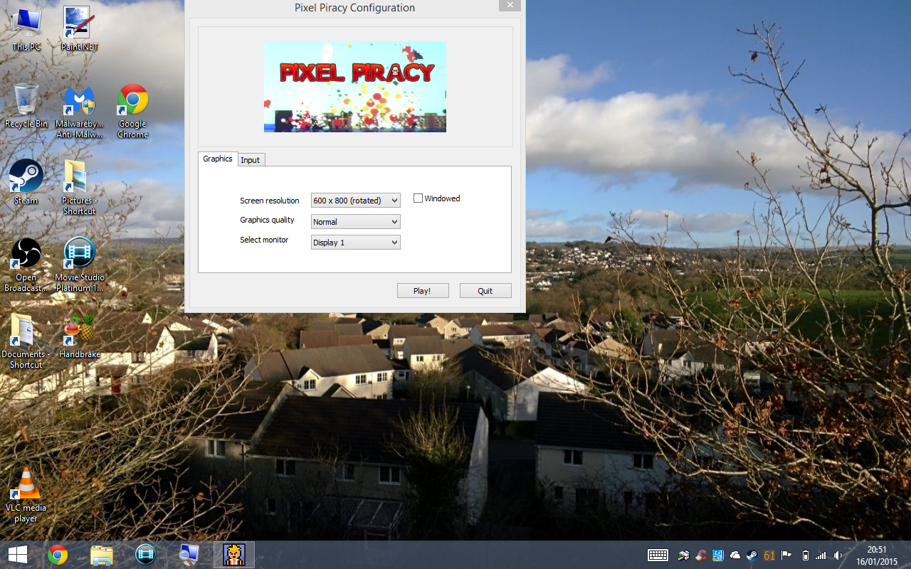Screen dimensions: 911x569
Task: Click the Pixel Piracy banner image
Action: pos(355,87)
